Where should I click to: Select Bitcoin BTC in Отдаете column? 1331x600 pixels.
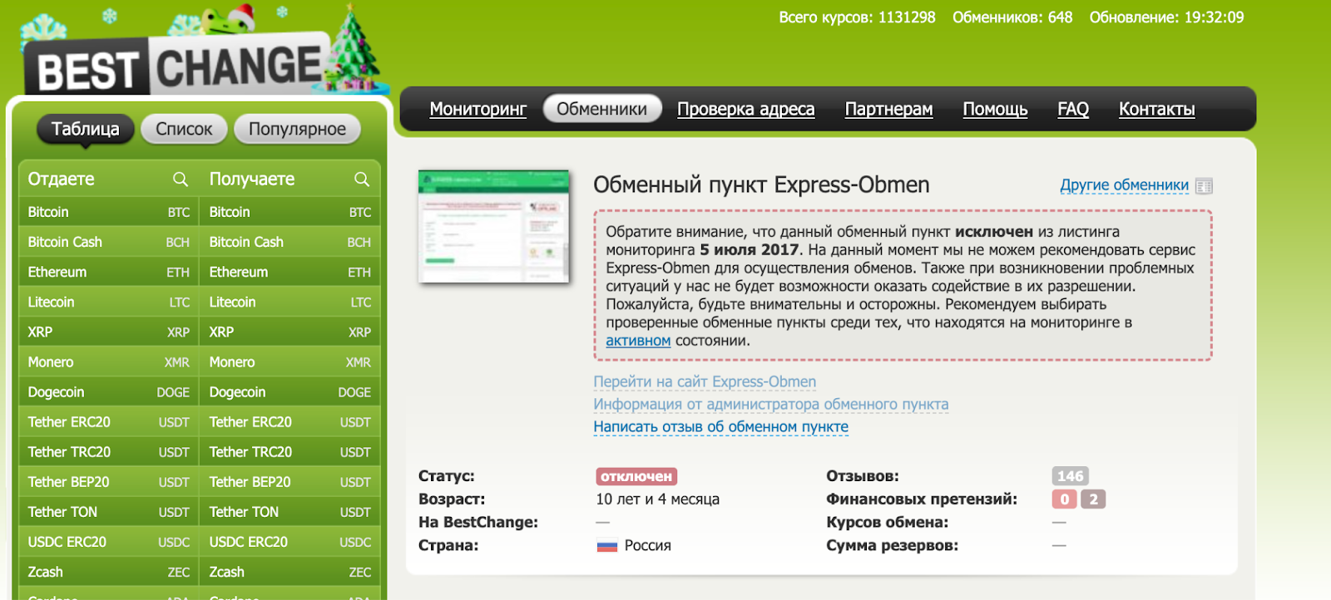(108, 212)
